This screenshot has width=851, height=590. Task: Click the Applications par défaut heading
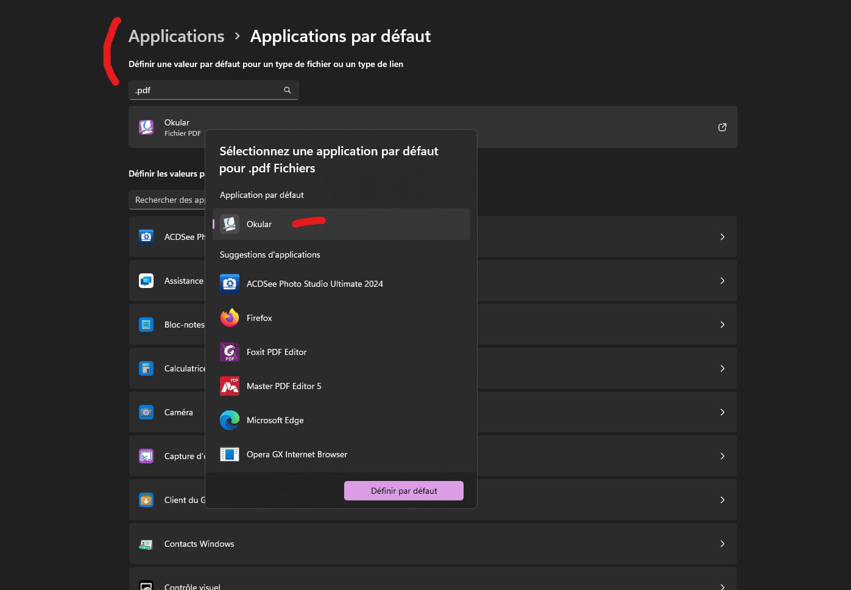point(341,37)
